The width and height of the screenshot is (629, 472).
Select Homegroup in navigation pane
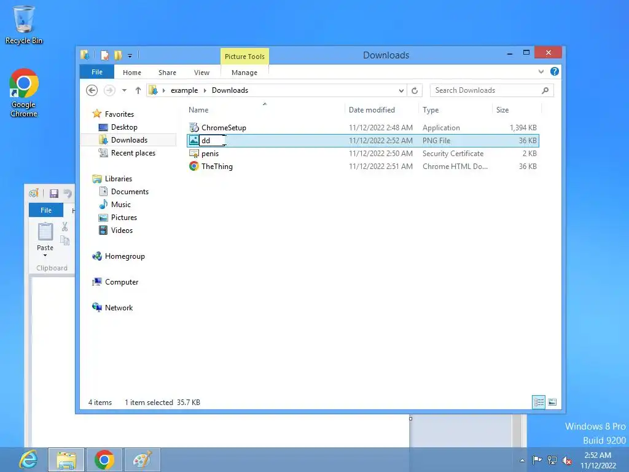(125, 256)
